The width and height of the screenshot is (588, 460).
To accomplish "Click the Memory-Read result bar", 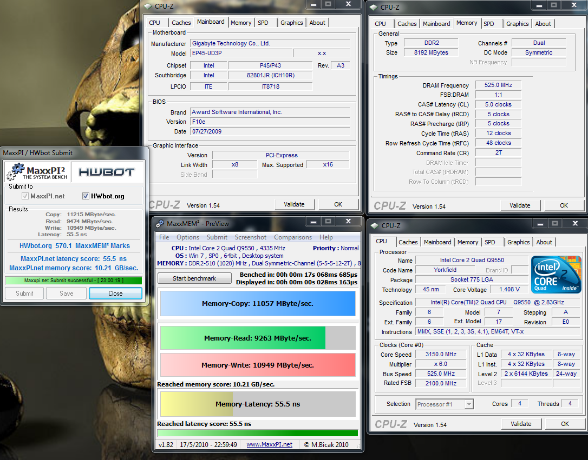I will click(258, 338).
